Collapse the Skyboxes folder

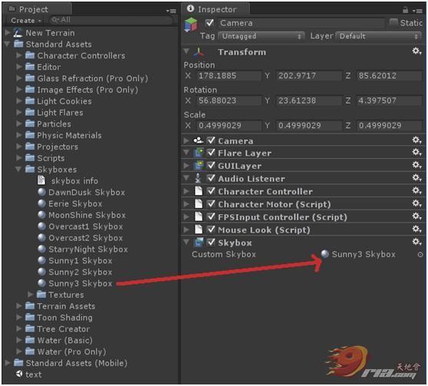(18, 170)
